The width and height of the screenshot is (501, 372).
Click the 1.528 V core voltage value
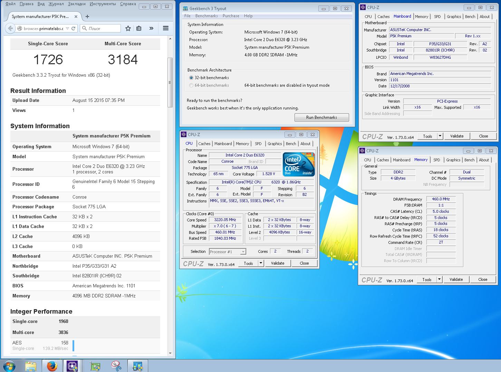click(x=268, y=174)
